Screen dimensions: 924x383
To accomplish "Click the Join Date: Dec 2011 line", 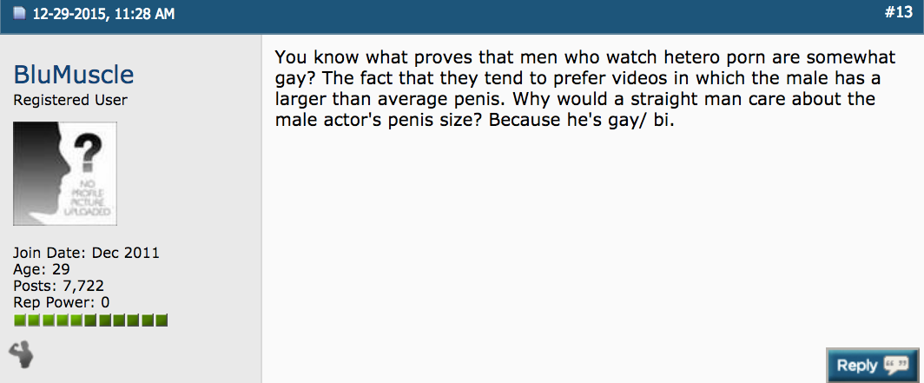I will click(x=86, y=253).
